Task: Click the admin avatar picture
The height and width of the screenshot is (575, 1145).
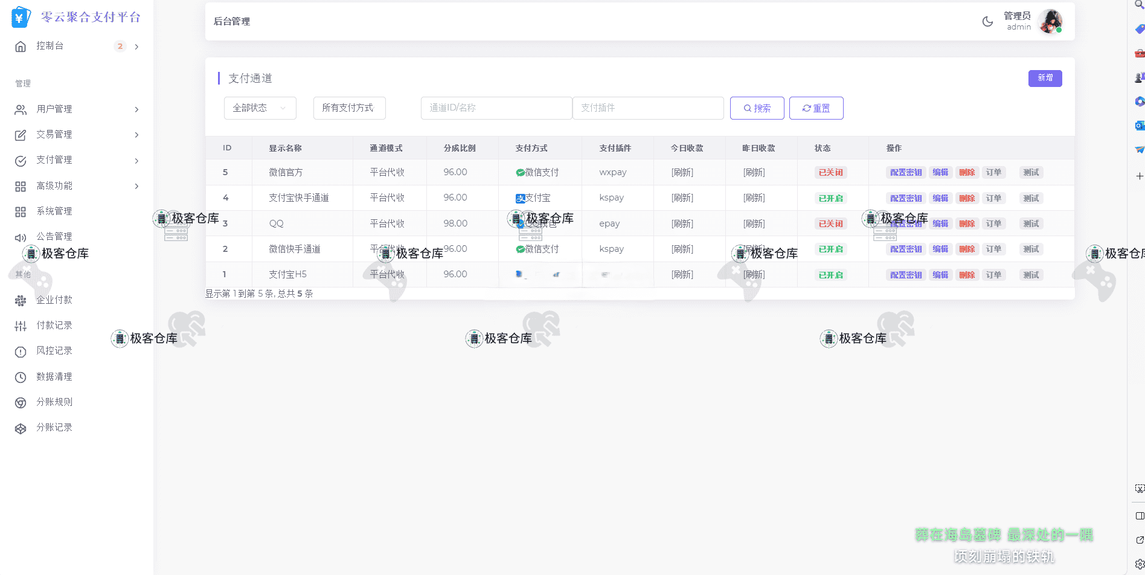Action: [x=1050, y=22]
